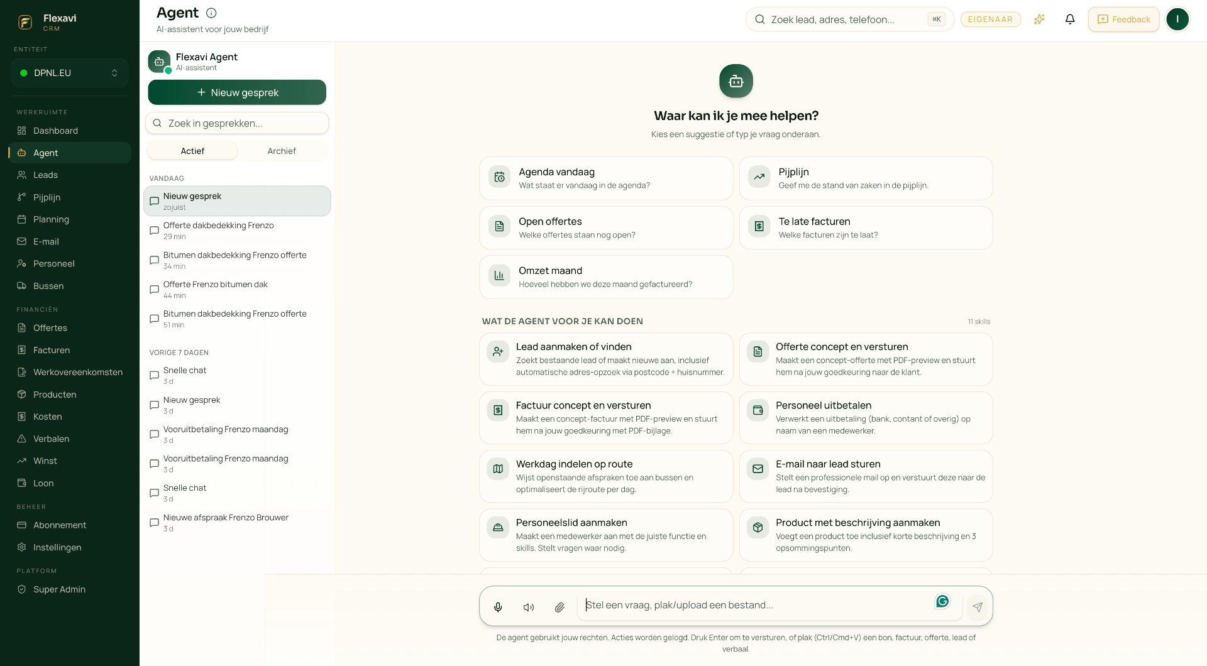
Task: Select the Te late facturen suggestion title
Action: pos(814,222)
